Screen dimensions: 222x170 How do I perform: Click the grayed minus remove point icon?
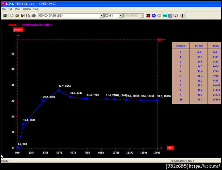coord(159,16)
